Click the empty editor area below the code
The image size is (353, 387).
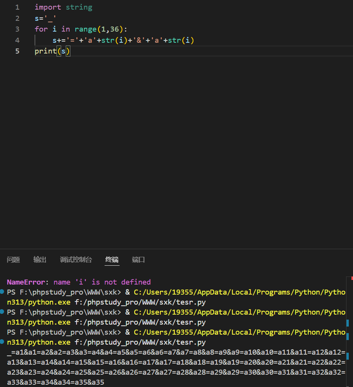pyautogui.click(x=173, y=154)
